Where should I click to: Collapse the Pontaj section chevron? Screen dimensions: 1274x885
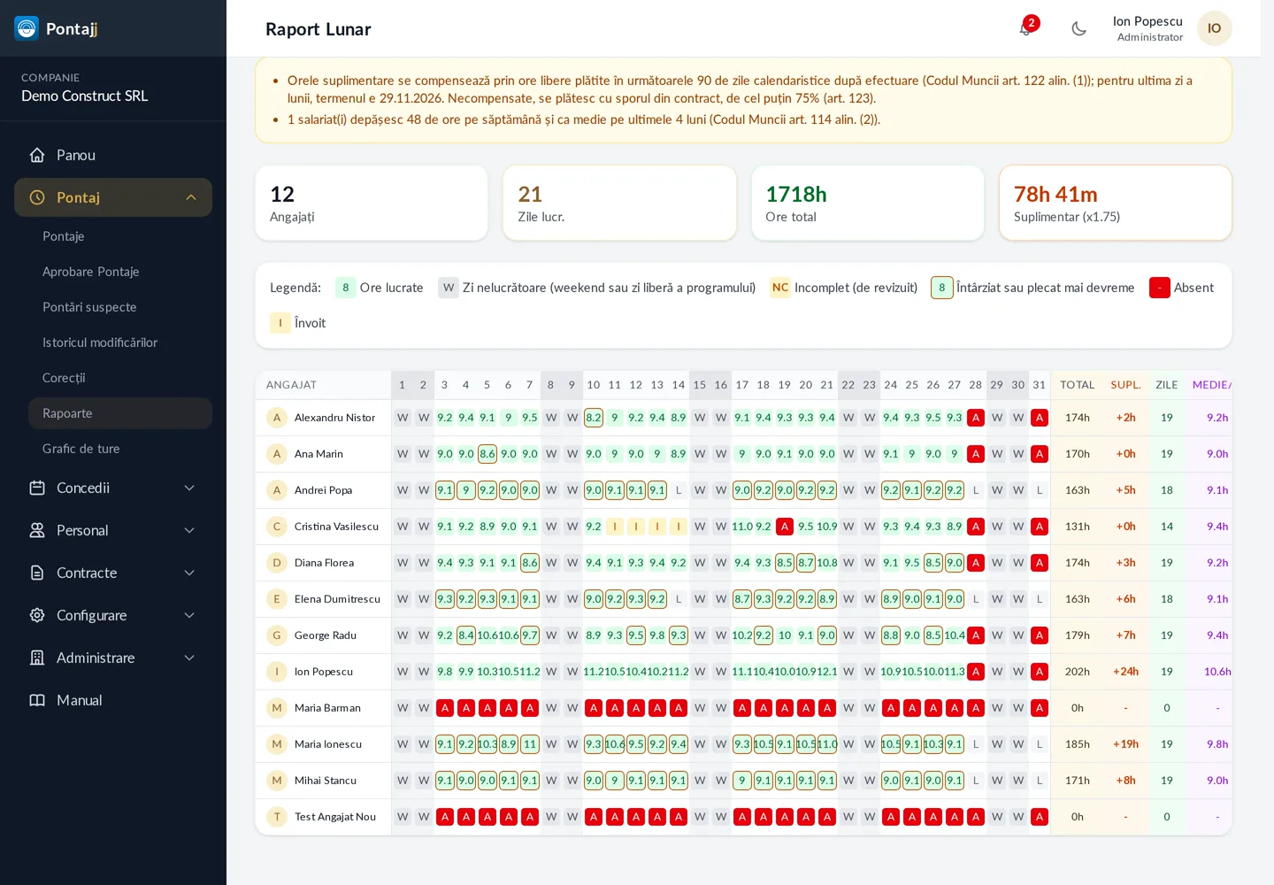pyautogui.click(x=191, y=197)
